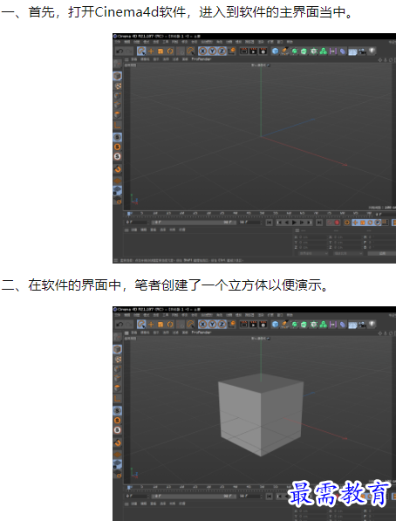Click Play Forward button in first screenshot timeline
Image resolution: width=396 pixels, height=521 pixels.
[294, 223]
